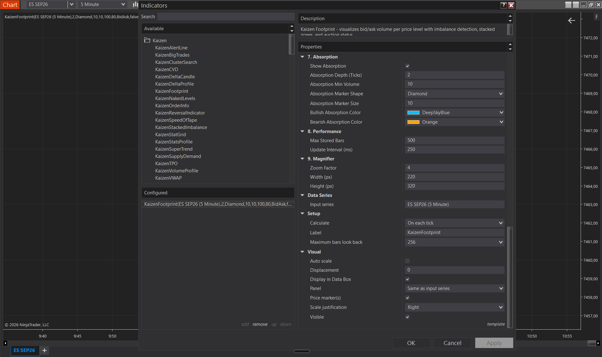Screen dimensions: 602x357
Task: Collapse the Description panel header arrows
Action: pyautogui.click(x=510, y=19)
